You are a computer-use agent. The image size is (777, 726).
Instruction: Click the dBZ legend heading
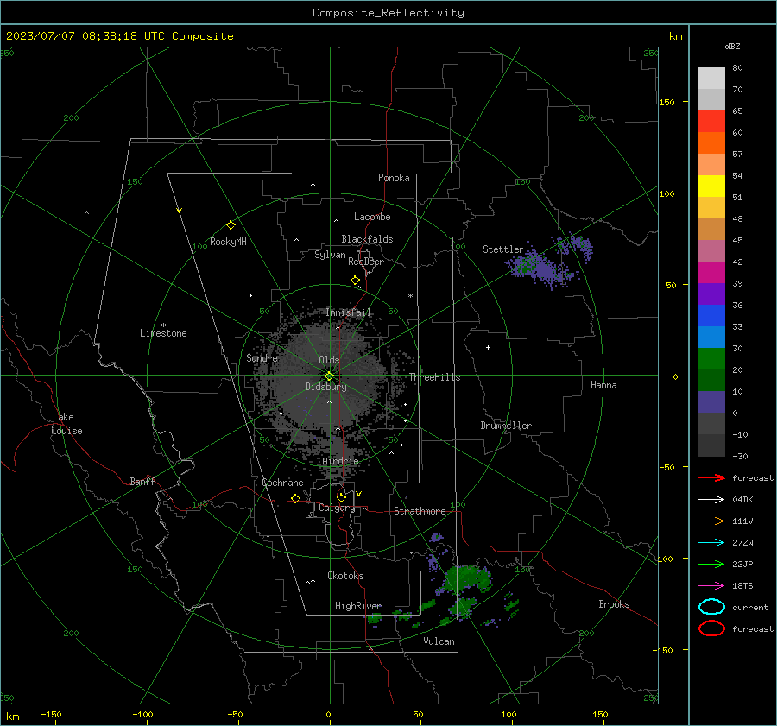732,47
